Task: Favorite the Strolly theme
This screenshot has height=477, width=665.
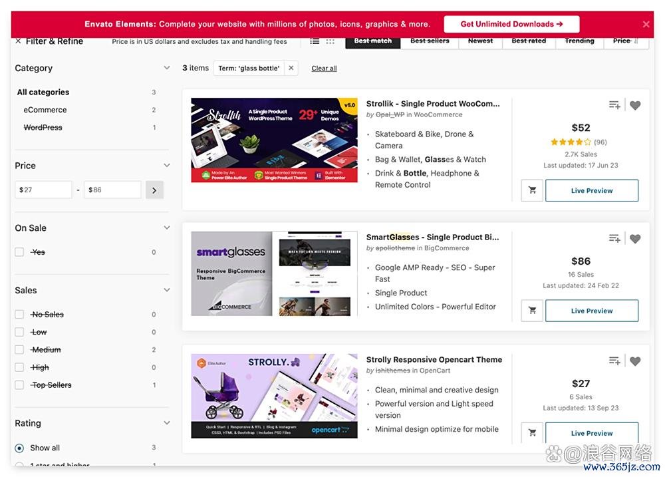Action: pos(635,361)
